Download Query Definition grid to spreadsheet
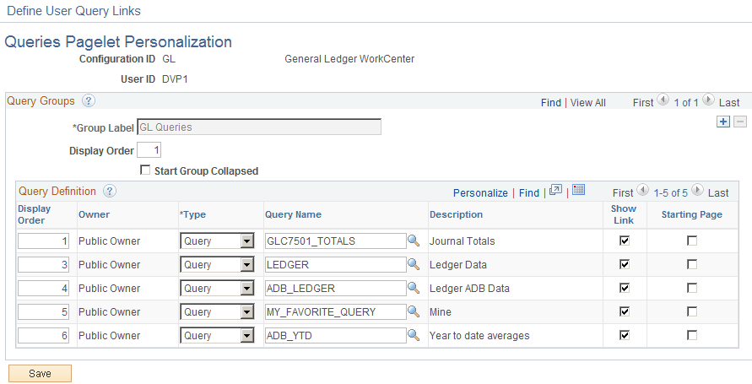This screenshot has height=384, width=752. tap(578, 190)
